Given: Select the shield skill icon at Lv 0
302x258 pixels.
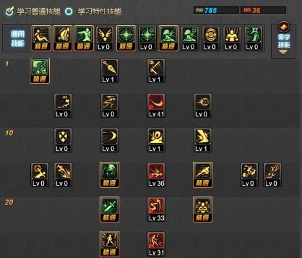Looking at the screenshot, I should [63, 141].
